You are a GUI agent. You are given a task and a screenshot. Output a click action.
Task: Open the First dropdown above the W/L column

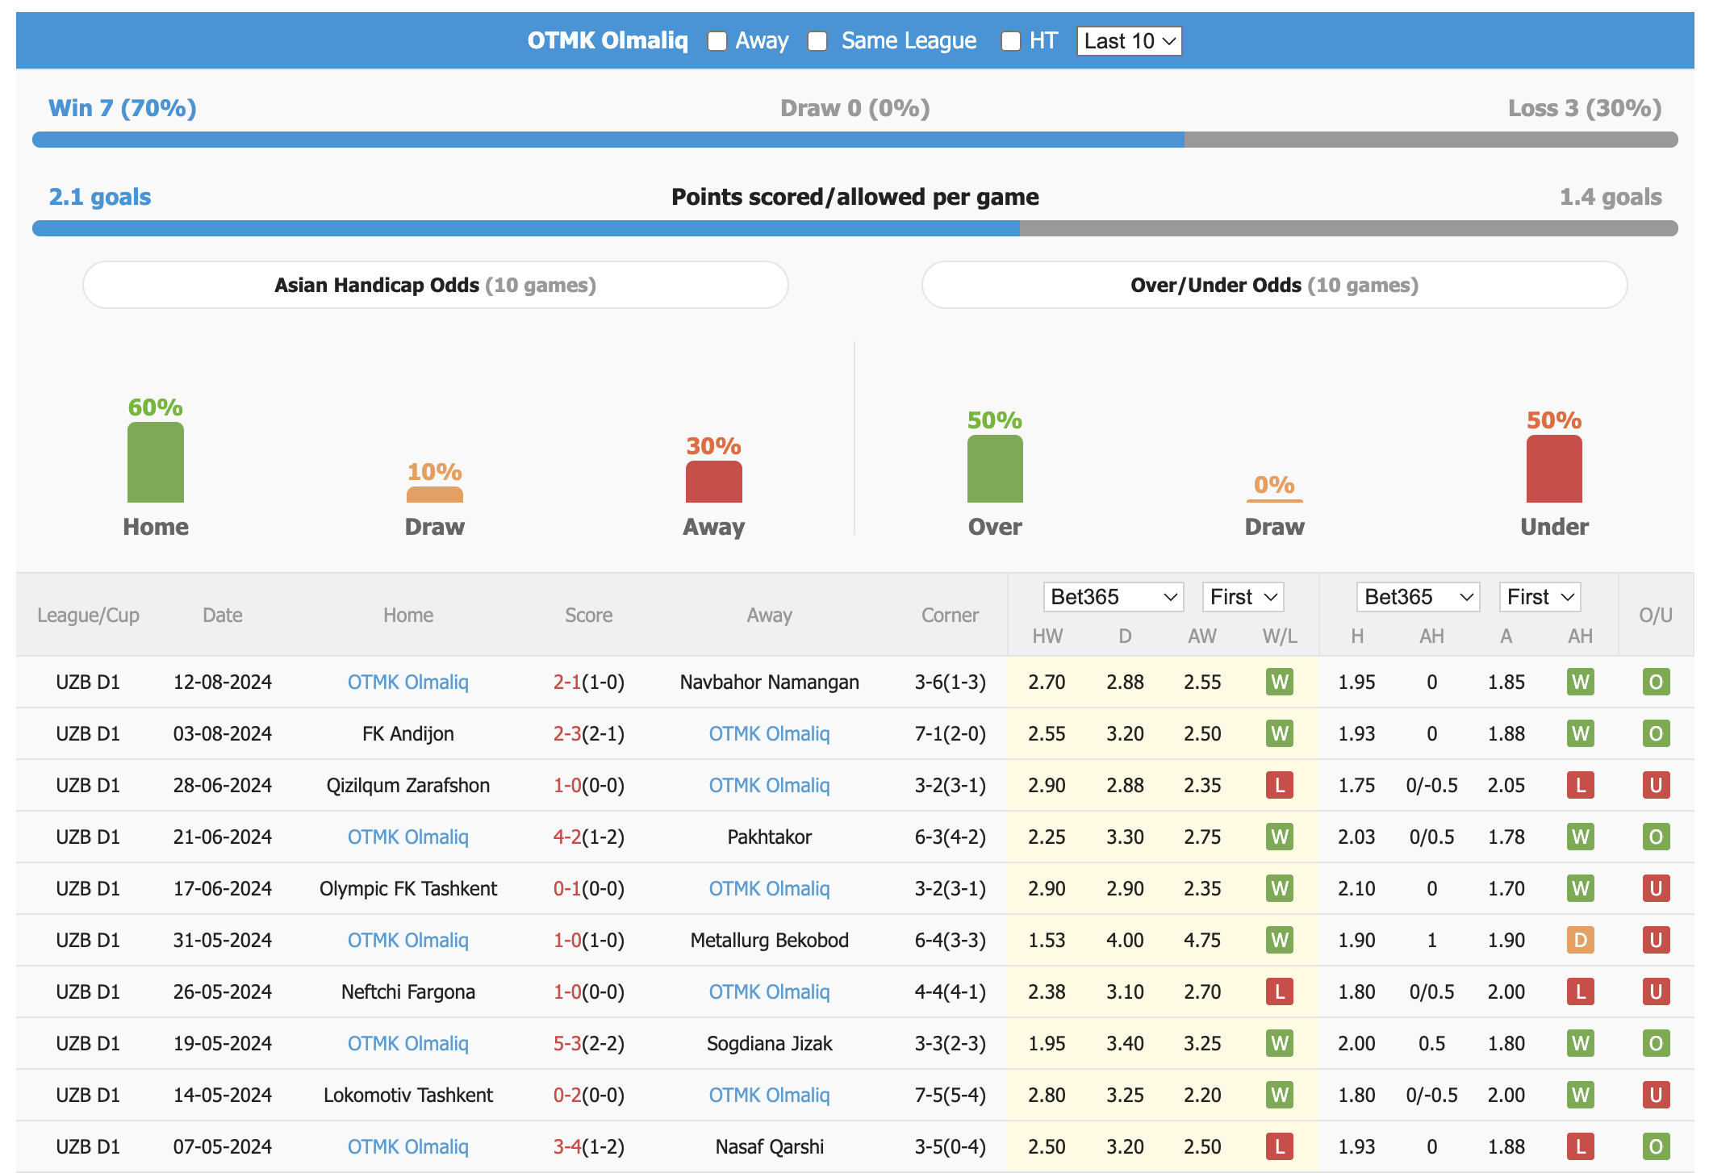(1243, 597)
